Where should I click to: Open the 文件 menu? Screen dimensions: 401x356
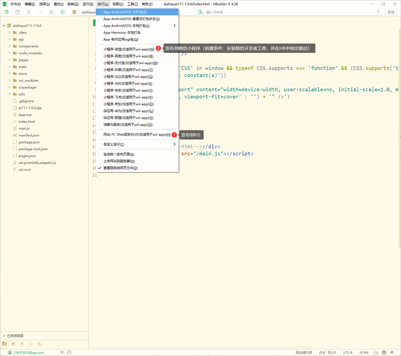pos(15,4)
